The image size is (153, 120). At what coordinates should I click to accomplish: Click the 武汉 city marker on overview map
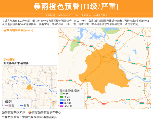click(54, 102)
